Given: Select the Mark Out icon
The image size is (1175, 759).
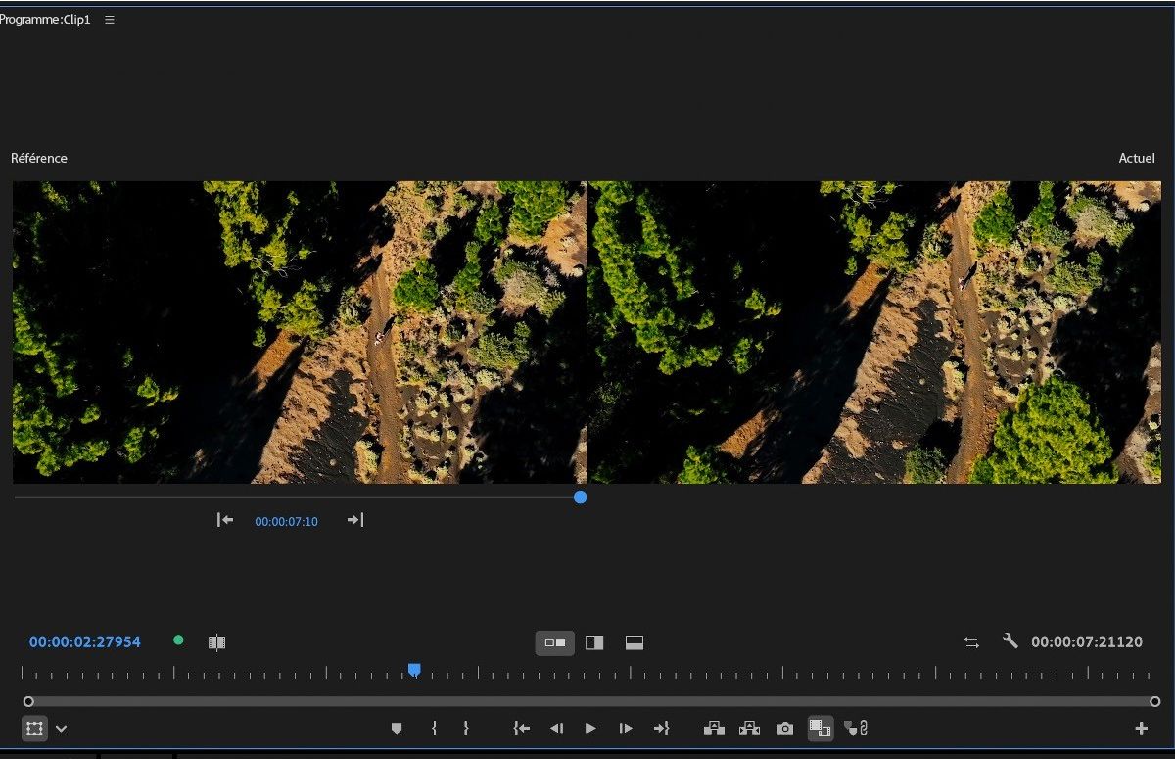Looking at the screenshot, I should (x=467, y=728).
